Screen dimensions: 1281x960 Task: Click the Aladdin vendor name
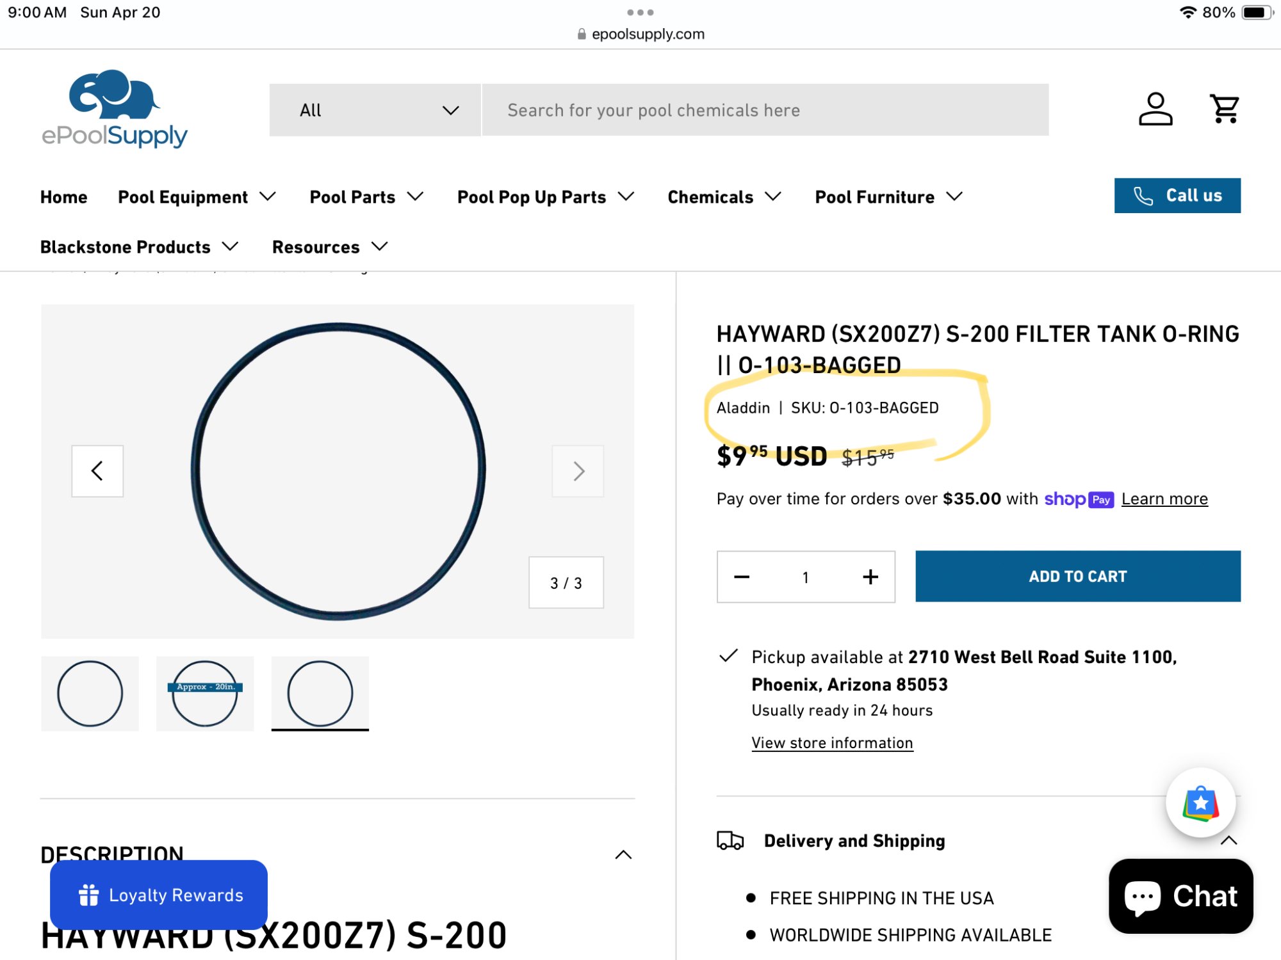pos(743,408)
